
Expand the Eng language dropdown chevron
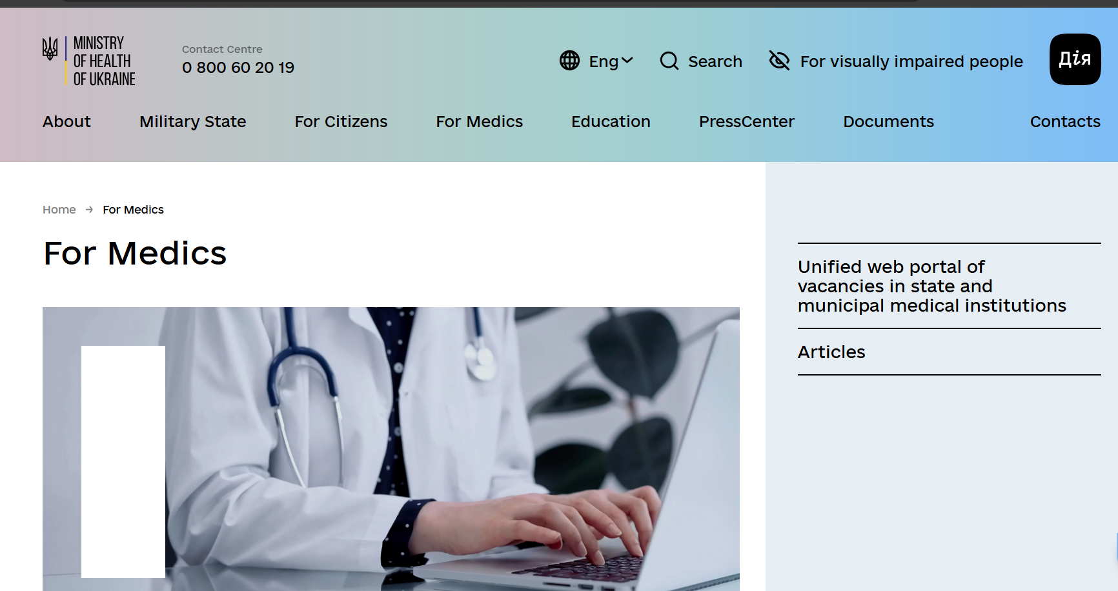tap(627, 61)
